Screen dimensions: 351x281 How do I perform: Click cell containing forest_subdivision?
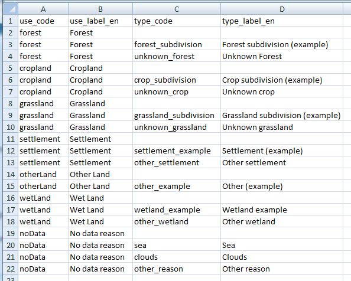point(177,44)
